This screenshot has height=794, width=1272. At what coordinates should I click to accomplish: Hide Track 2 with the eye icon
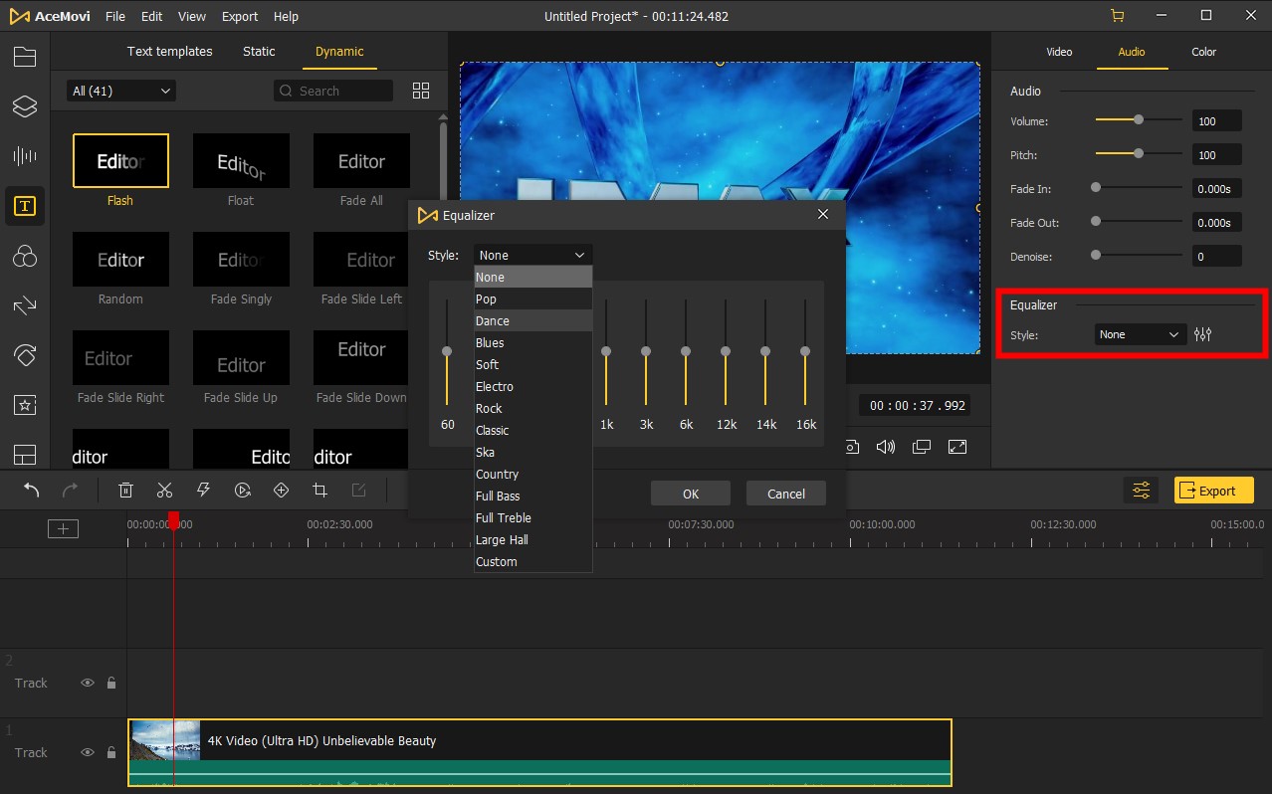[88, 683]
